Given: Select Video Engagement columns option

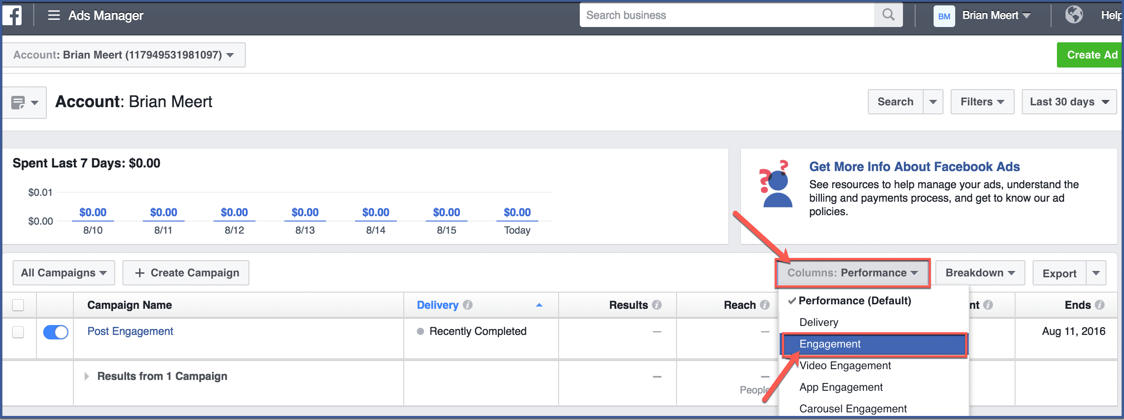Looking at the screenshot, I should click(873, 366).
